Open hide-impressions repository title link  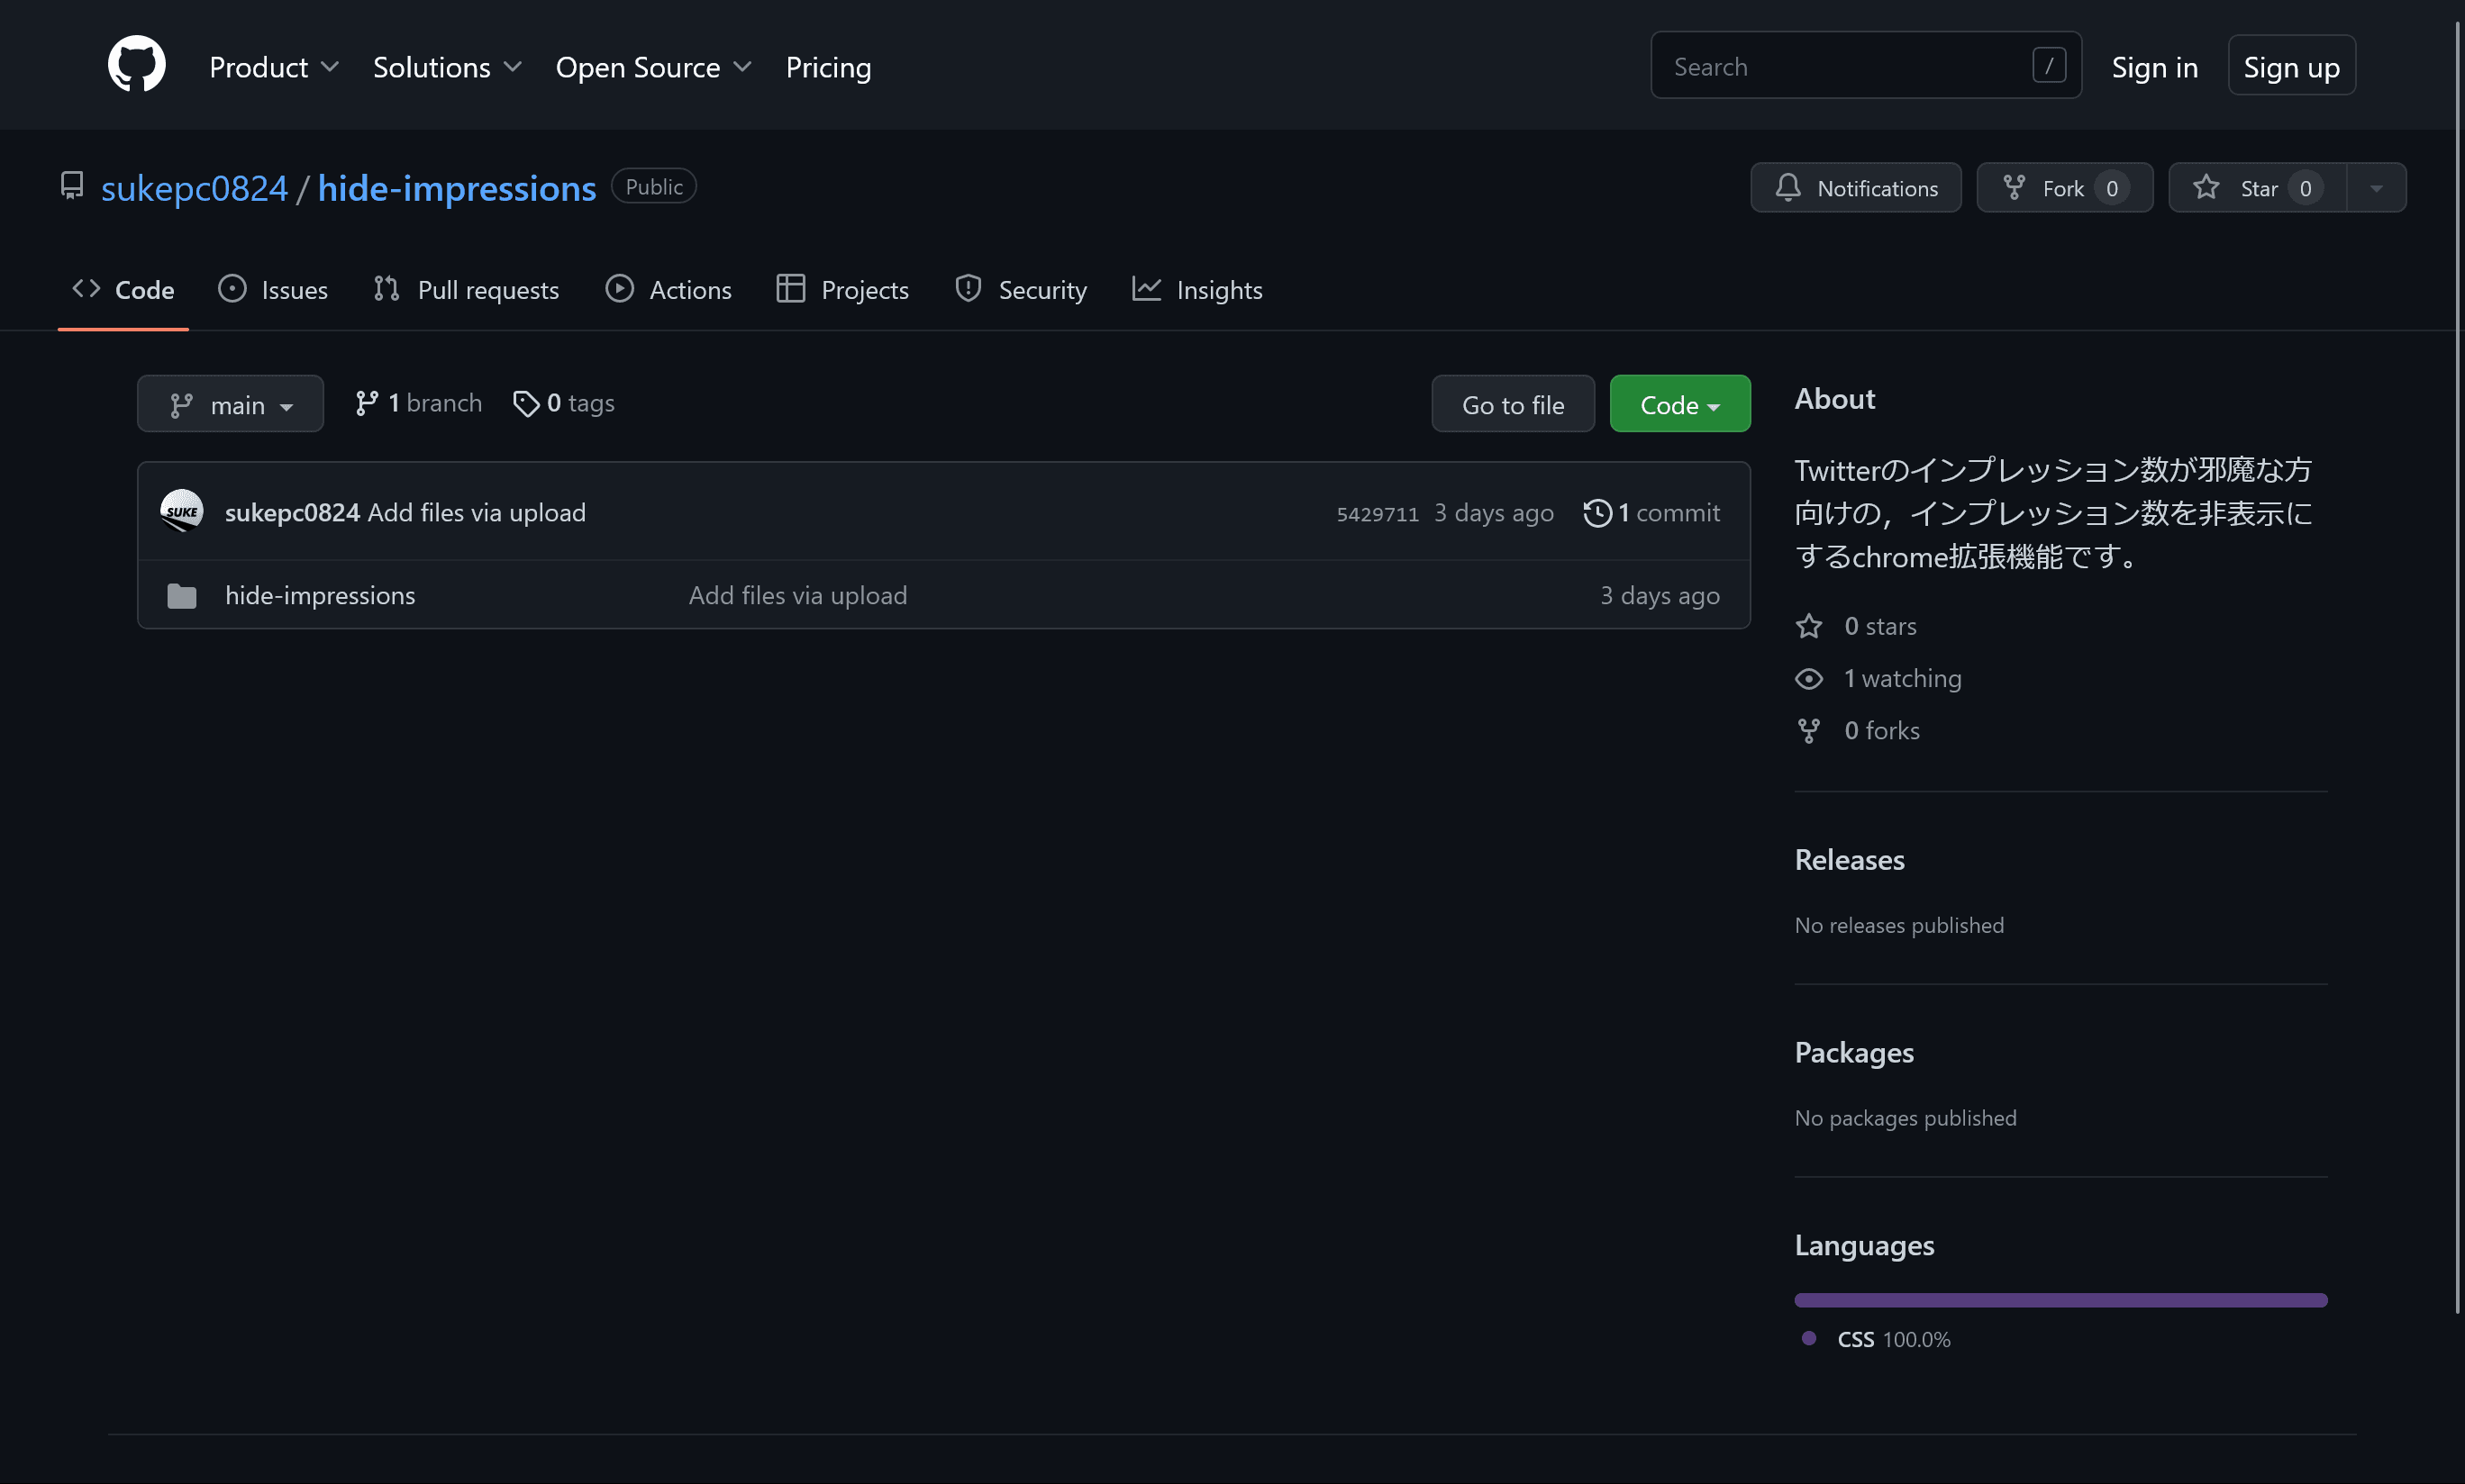tap(457, 188)
